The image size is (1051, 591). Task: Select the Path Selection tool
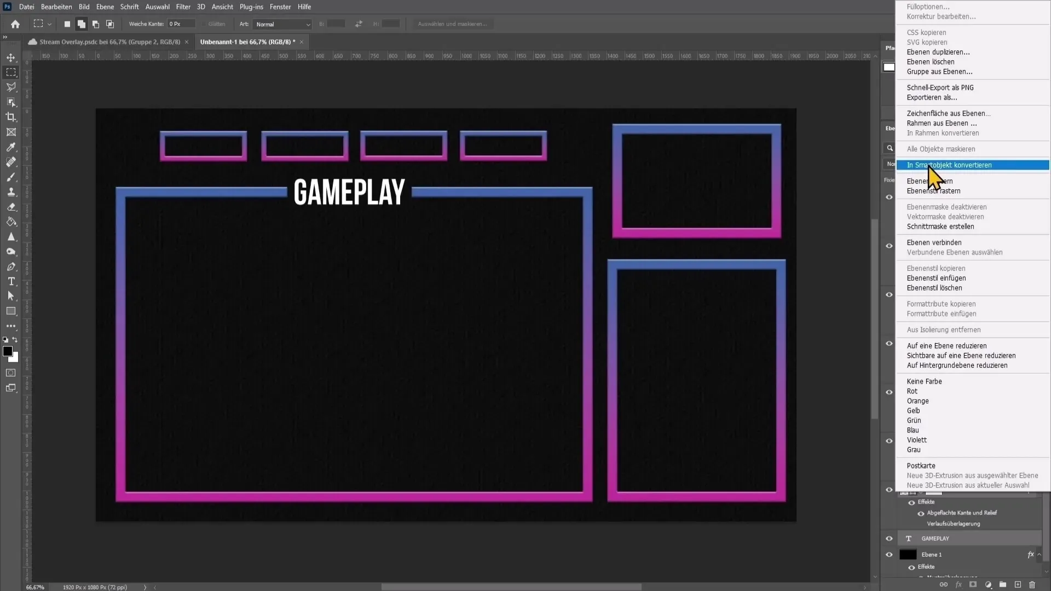click(11, 296)
